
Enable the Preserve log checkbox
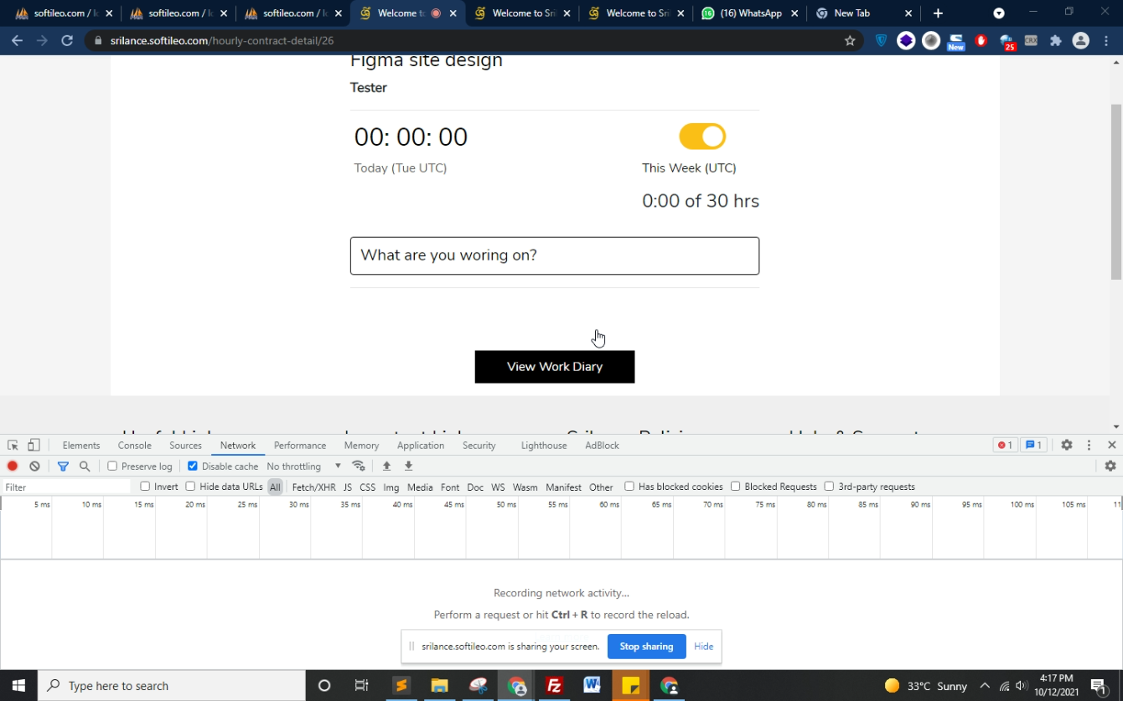[112, 466]
